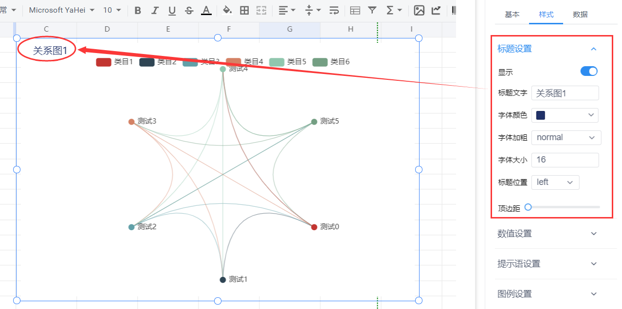Click the filter funnel icon
The height and width of the screenshot is (309, 622).
[x=372, y=10]
